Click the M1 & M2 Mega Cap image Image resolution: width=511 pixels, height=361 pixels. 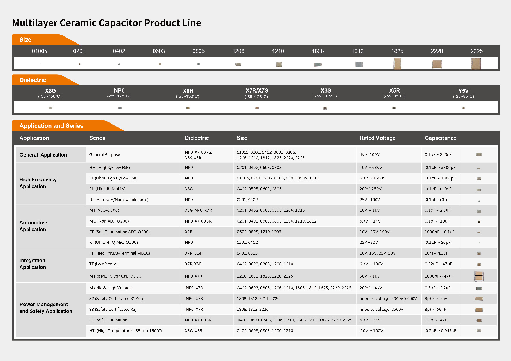click(x=479, y=276)
